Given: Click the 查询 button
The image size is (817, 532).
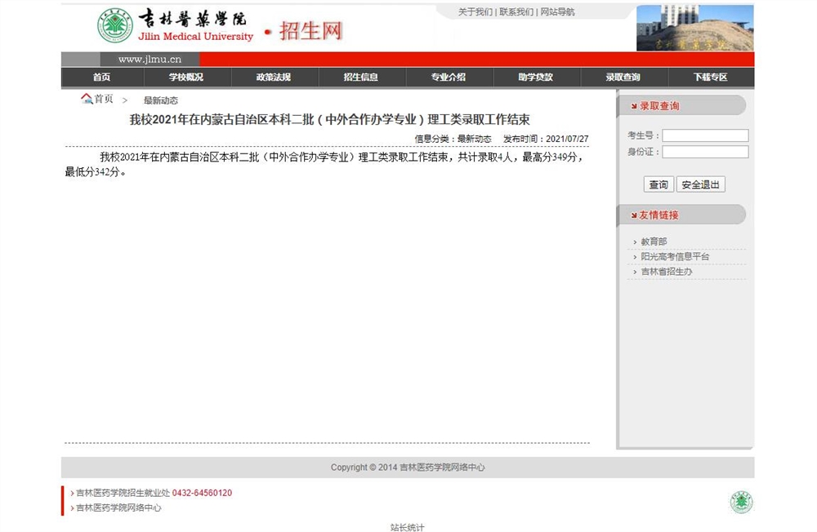Looking at the screenshot, I should click(659, 184).
